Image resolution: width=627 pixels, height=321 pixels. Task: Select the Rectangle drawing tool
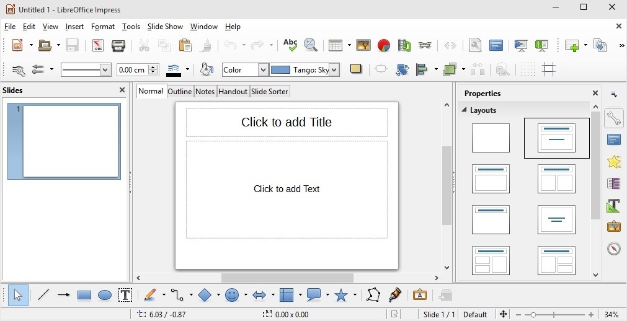pyautogui.click(x=84, y=296)
